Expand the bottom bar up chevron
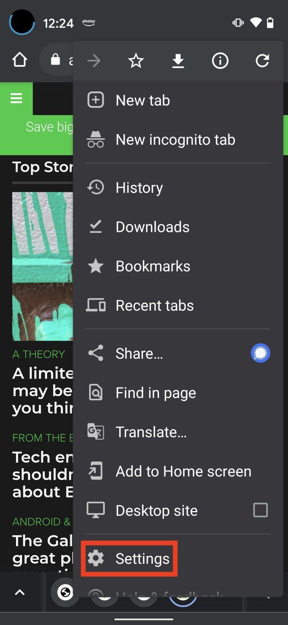 20,592
